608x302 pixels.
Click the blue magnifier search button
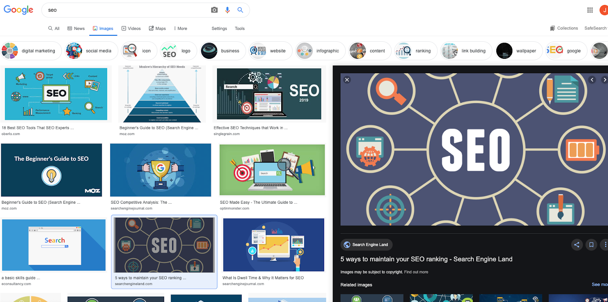click(240, 10)
